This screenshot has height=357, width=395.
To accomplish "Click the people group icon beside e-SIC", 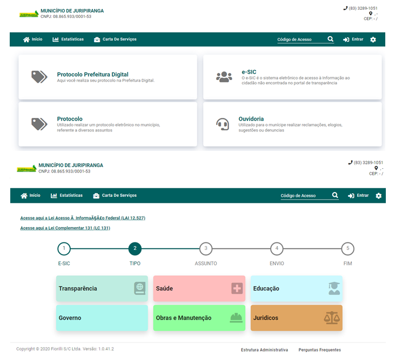I will [x=224, y=77].
